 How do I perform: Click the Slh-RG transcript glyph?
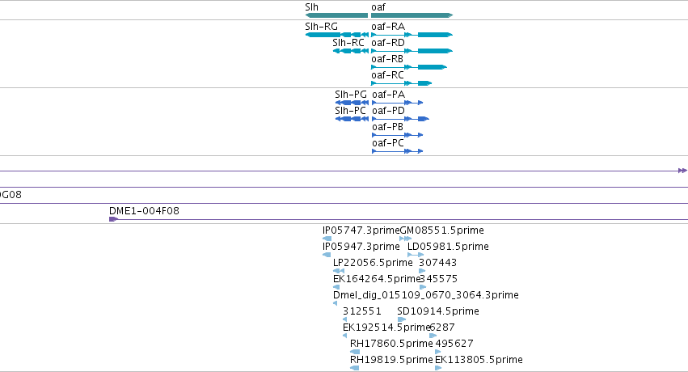click(337, 35)
